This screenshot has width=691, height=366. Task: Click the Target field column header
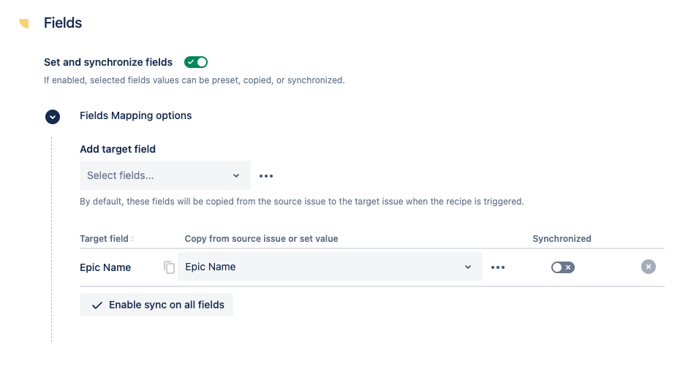[x=104, y=239]
